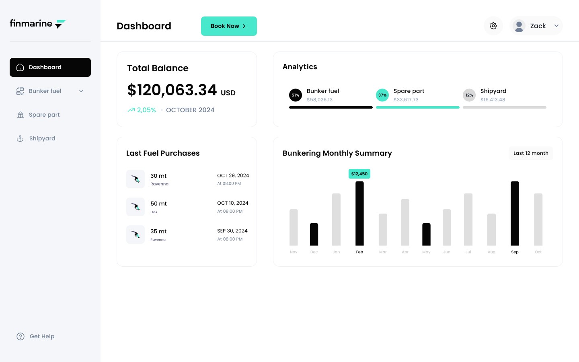Go to Dashboard in the sidebar
Image resolution: width=579 pixels, height=362 pixels.
50,67
